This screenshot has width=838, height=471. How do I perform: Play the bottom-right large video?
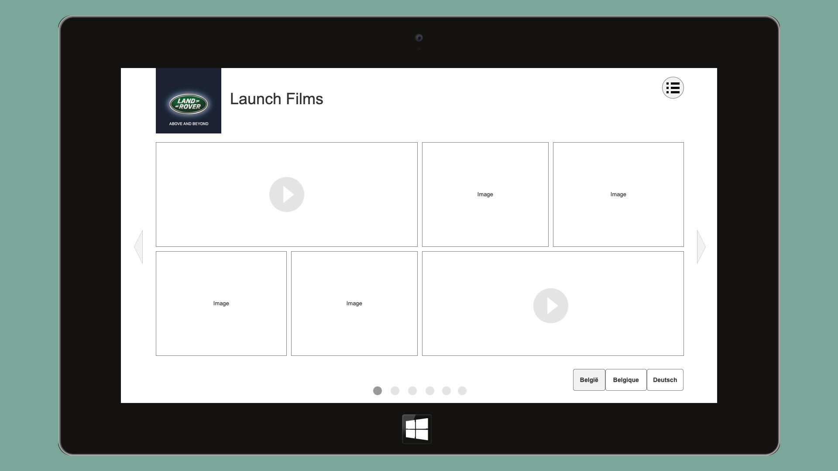click(550, 306)
